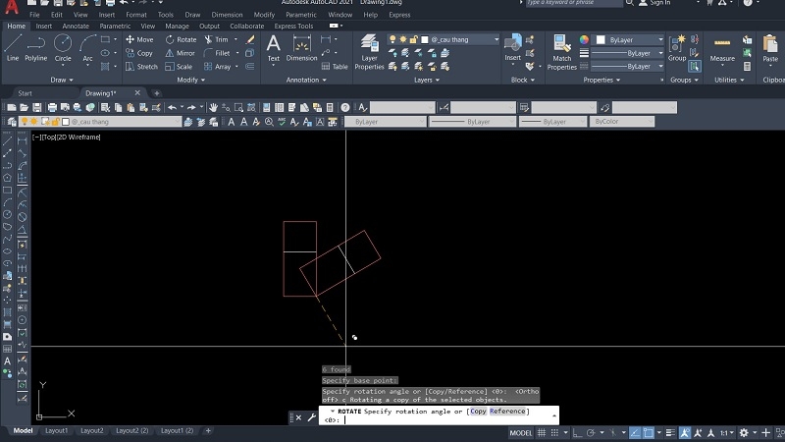Image resolution: width=785 pixels, height=442 pixels.
Task: Expand the Annotation panel
Action: tap(306, 80)
